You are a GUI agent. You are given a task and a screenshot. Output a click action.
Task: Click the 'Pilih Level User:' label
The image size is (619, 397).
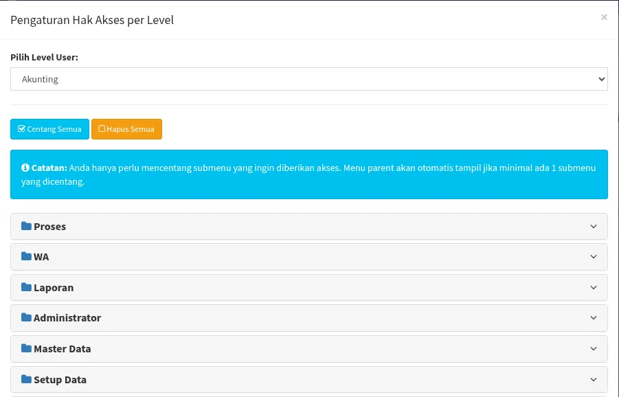tap(44, 57)
